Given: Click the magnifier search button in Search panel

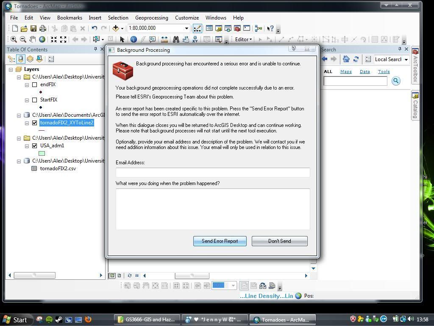Looking at the screenshot, I should pos(396,81).
